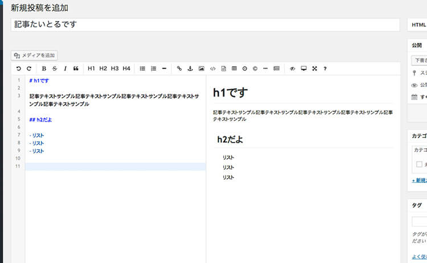Toggle the preview pane eye icon
Viewport: 427px width, 263px height.
coord(293,69)
